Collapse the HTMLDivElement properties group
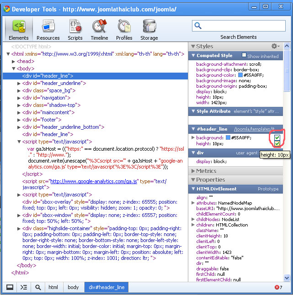 pyautogui.click(x=193, y=189)
